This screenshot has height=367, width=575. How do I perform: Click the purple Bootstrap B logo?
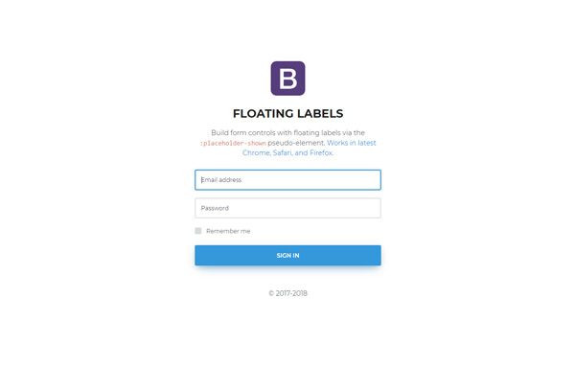[287, 78]
